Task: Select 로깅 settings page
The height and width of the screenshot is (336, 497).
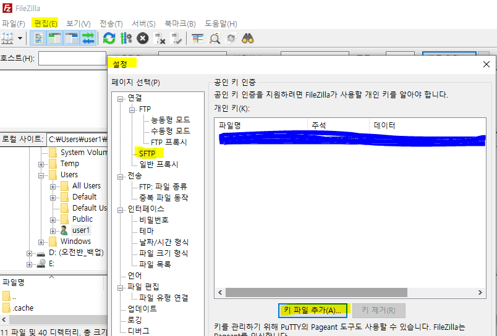Action: (135, 320)
